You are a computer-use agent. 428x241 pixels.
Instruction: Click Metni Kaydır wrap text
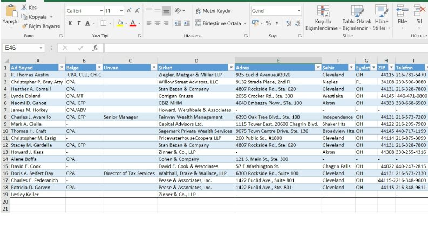(x=213, y=11)
